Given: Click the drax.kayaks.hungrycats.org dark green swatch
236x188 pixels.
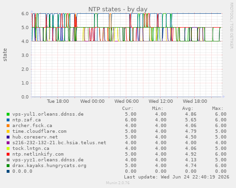Looking at the screenshot, I should [8, 166].
